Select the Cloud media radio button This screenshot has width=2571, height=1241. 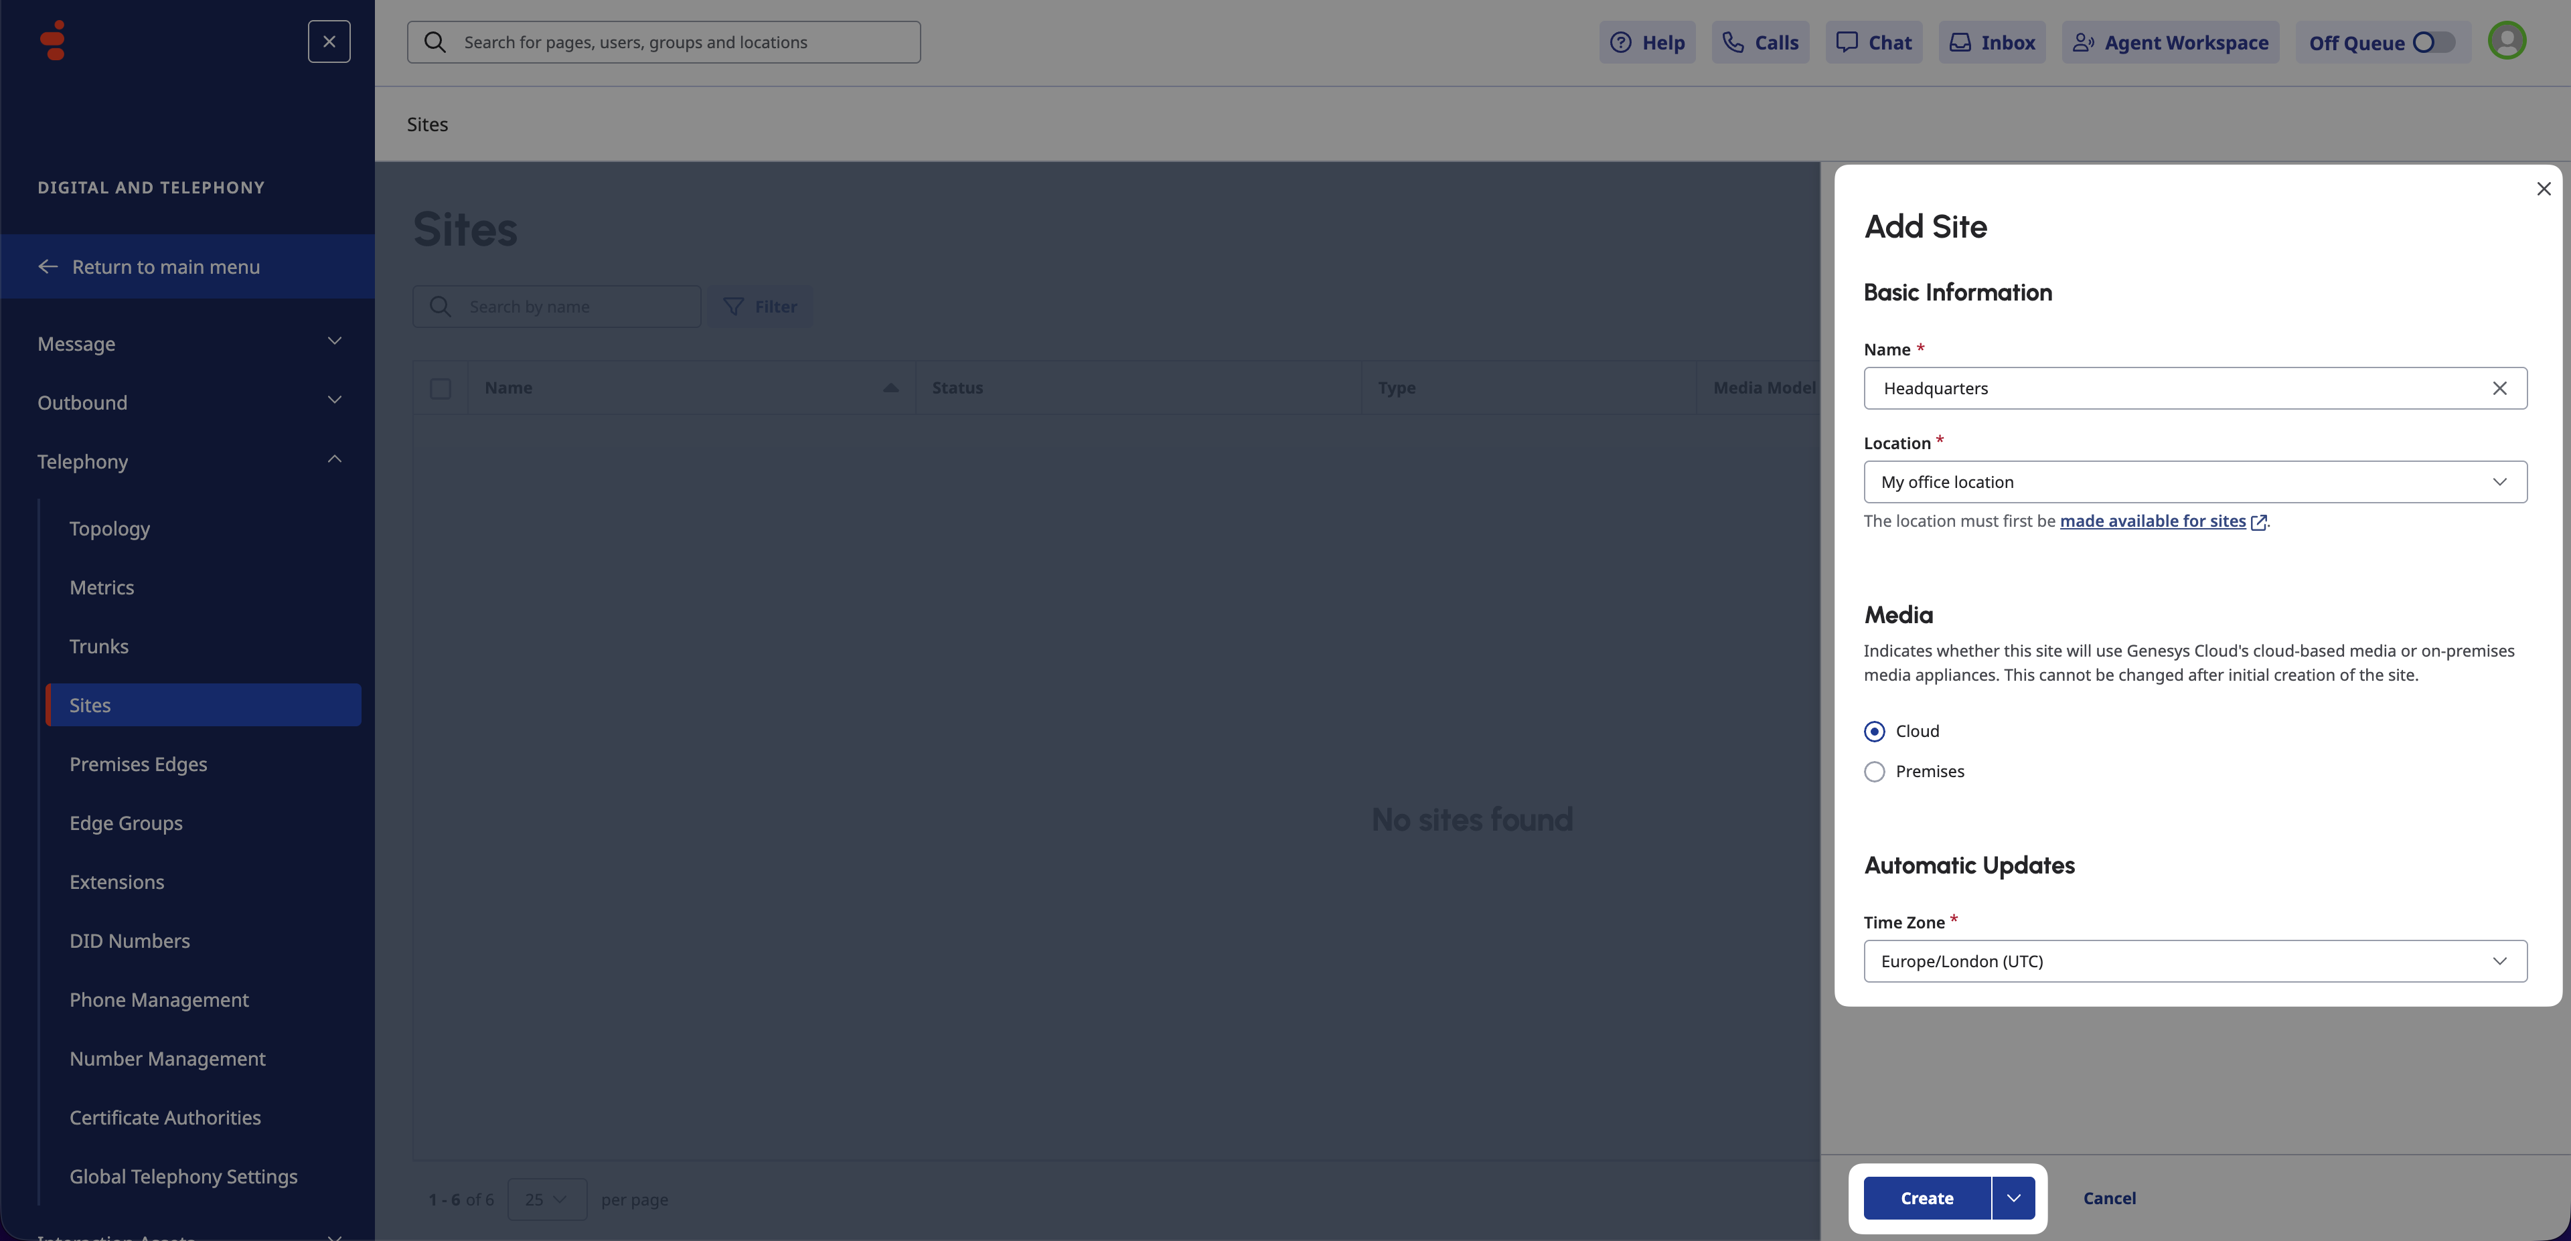point(1875,731)
